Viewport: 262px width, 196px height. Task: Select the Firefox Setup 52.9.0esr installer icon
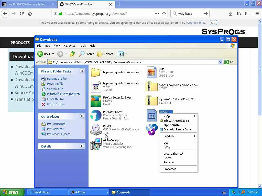coord(96,101)
